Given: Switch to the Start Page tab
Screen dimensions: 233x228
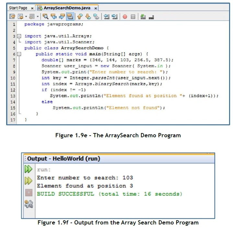Looking at the screenshot, I should 18,8.
